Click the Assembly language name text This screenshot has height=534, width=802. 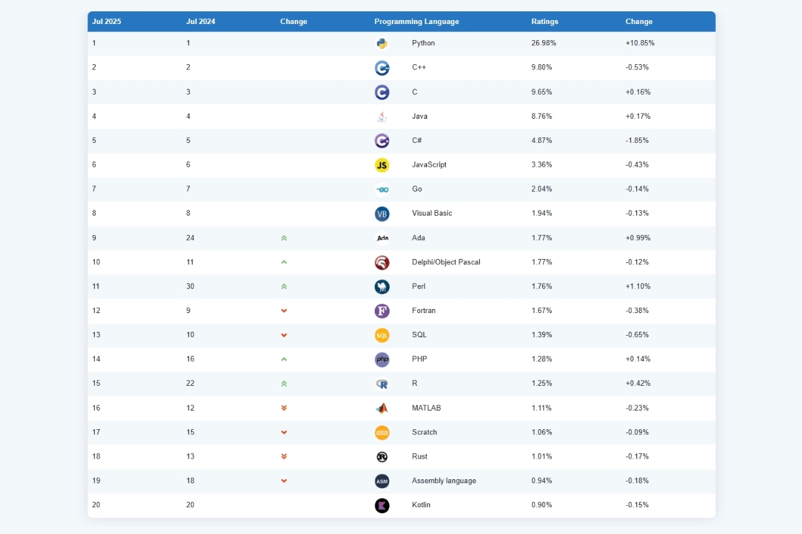[x=444, y=481]
